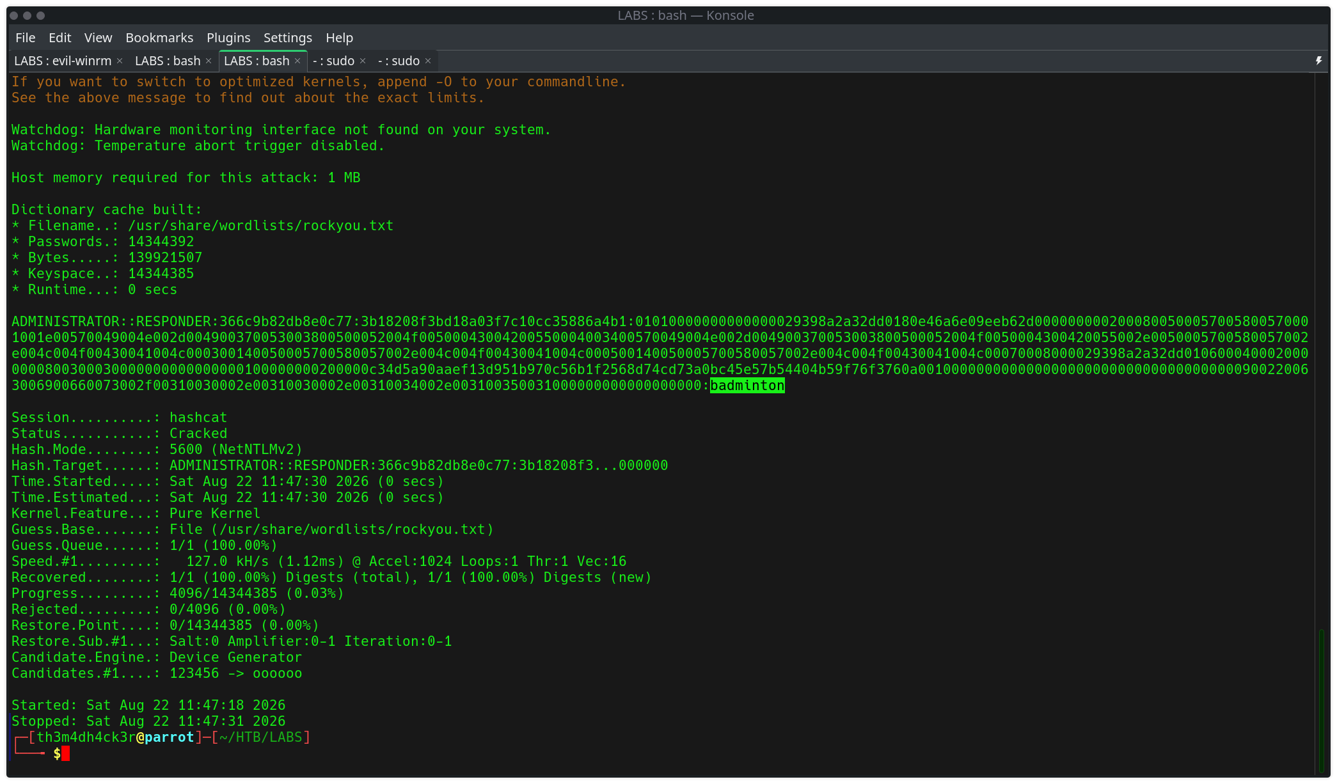
Task: Click the shell prompt cursor
Action: point(65,753)
